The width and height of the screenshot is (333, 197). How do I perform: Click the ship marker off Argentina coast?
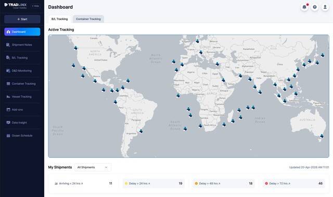coord(141,131)
